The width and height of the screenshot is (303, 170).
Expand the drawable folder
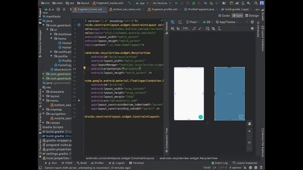[x=44, y=92]
